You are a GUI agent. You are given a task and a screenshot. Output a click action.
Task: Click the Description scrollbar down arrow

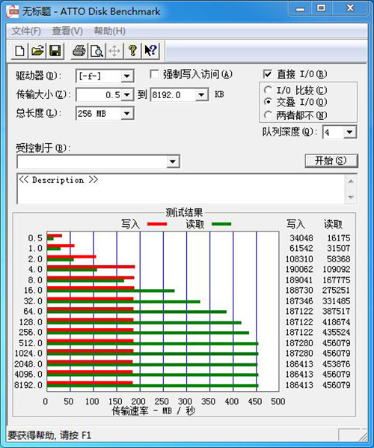pos(351,197)
